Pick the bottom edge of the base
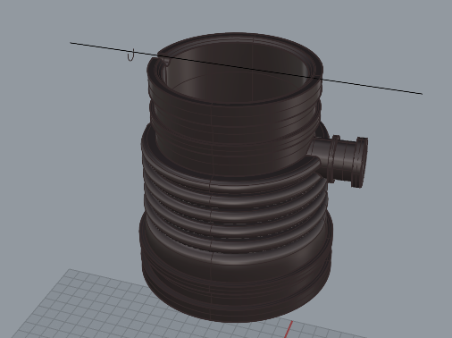The height and width of the screenshot is (338, 452). click(235, 319)
